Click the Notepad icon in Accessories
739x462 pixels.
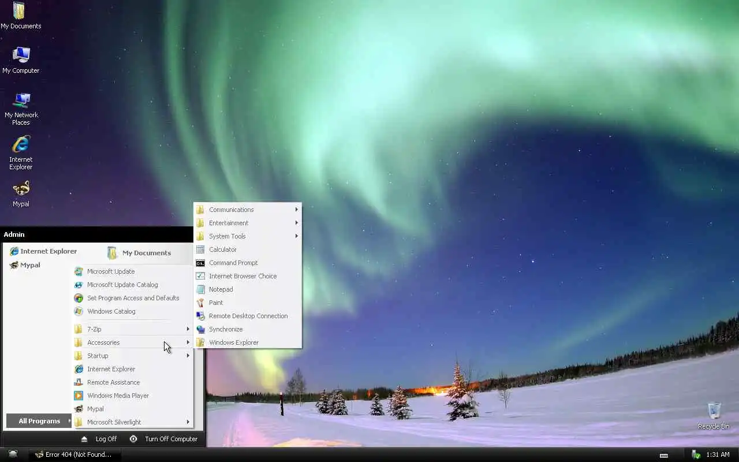click(x=200, y=289)
